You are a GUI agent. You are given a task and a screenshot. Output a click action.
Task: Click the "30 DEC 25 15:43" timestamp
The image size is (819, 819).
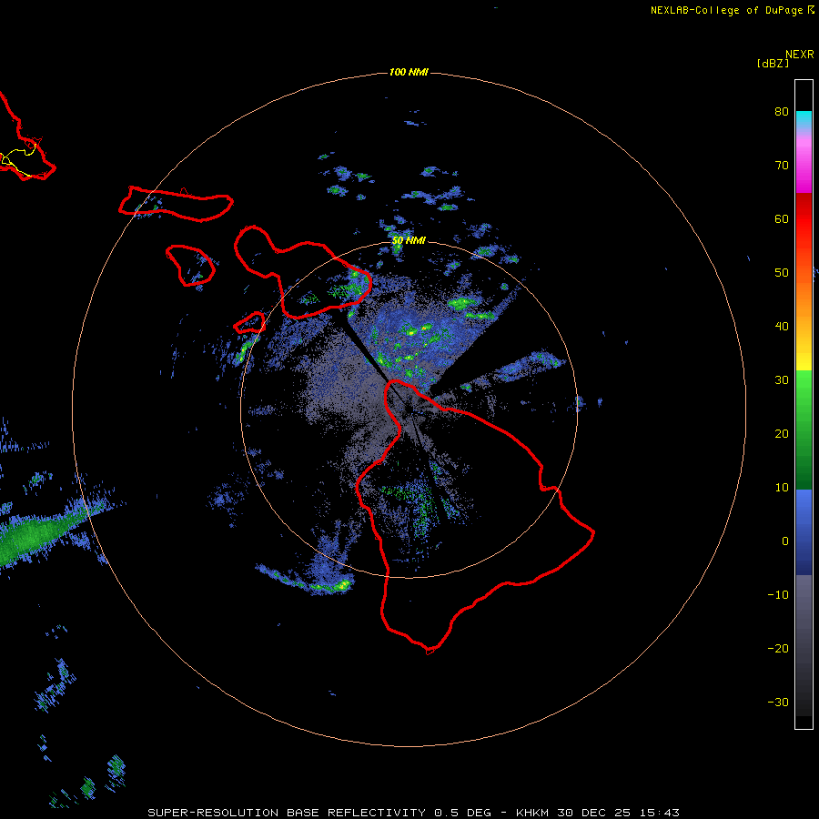619,813
